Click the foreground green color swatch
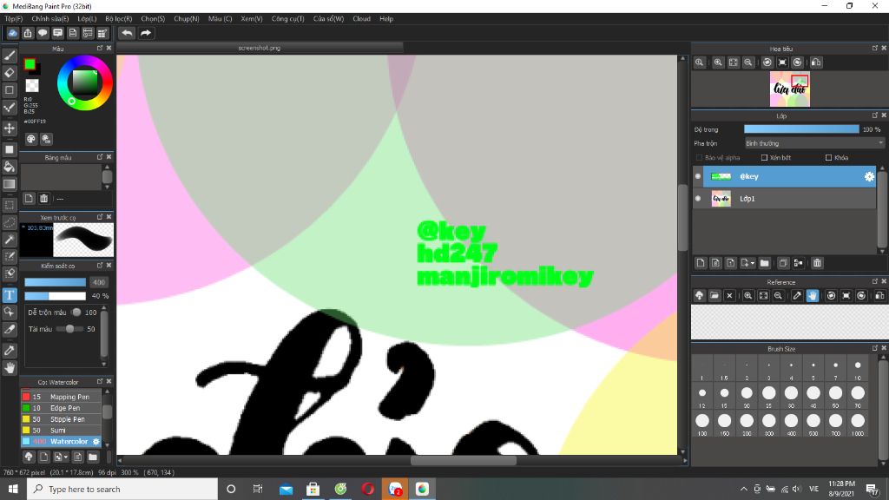The height and width of the screenshot is (500, 889). pos(30,64)
